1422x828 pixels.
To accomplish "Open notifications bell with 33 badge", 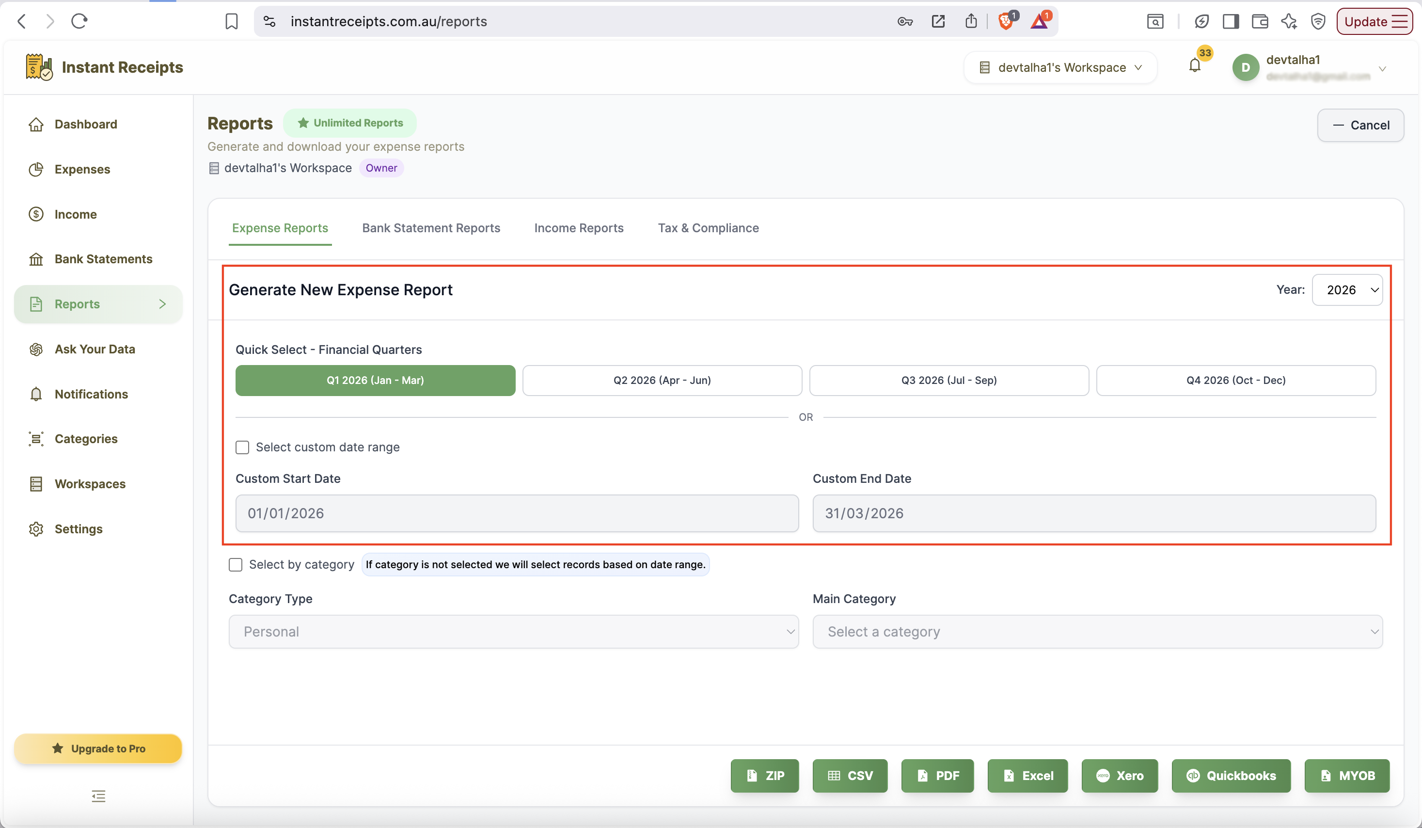I will click(x=1195, y=66).
